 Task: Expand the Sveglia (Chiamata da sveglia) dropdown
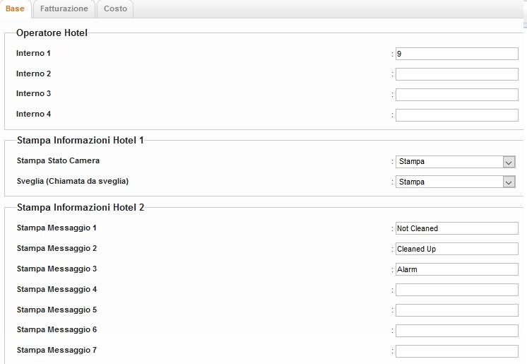pos(449,182)
